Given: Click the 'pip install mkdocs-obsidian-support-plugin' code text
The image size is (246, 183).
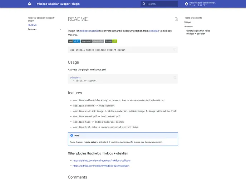Looking at the screenshot, I should 98,50.
